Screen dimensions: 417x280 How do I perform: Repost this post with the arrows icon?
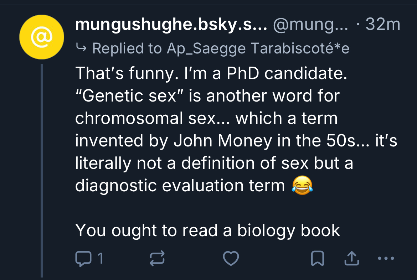click(157, 259)
